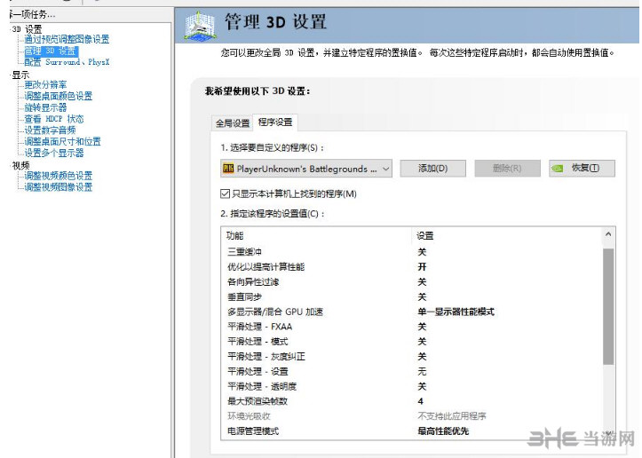Select the 各向异性过滤 row
Image resolution: width=642 pixels, height=458 pixels.
point(412,281)
